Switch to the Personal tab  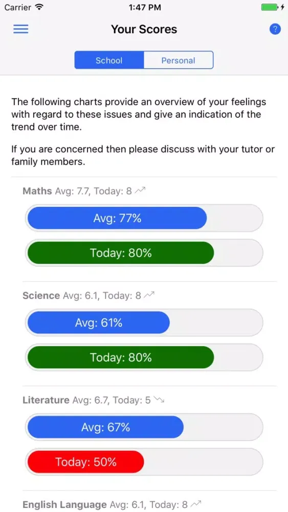point(179,60)
